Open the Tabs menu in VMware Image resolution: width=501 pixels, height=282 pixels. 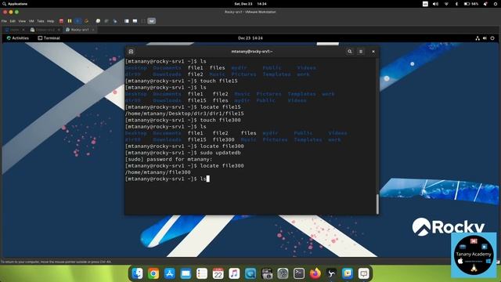(41, 21)
